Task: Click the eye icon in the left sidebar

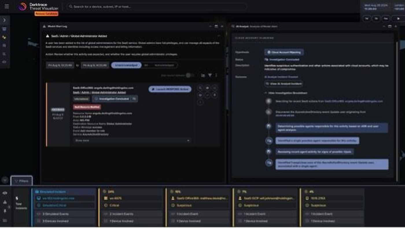Action: (x=4, y=62)
